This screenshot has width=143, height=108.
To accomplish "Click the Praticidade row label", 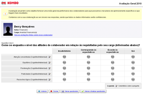I will 34,74.
